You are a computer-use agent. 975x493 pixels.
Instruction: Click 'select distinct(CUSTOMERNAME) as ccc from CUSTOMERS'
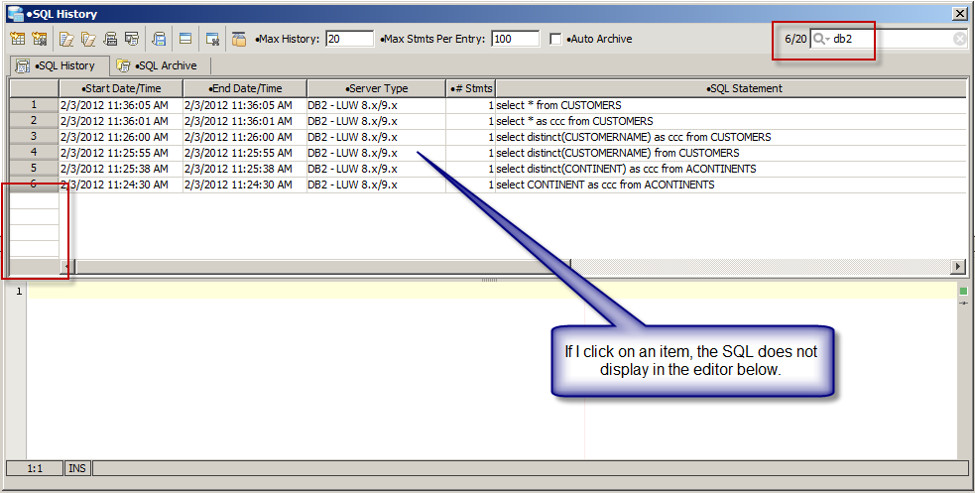(633, 137)
